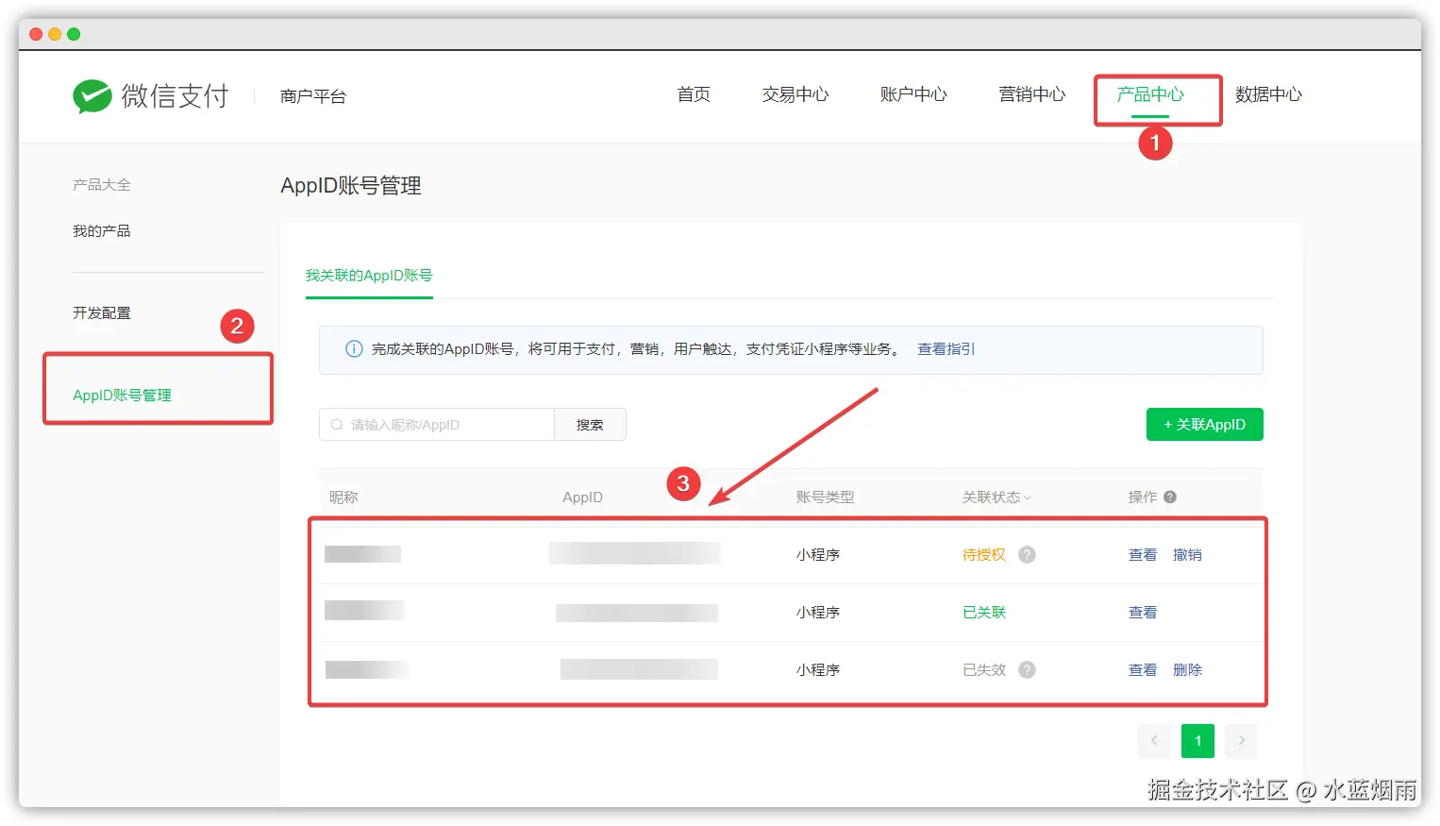The width and height of the screenshot is (1440, 826).
Task: Open the 账户中心 nav tab
Action: click(913, 94)
